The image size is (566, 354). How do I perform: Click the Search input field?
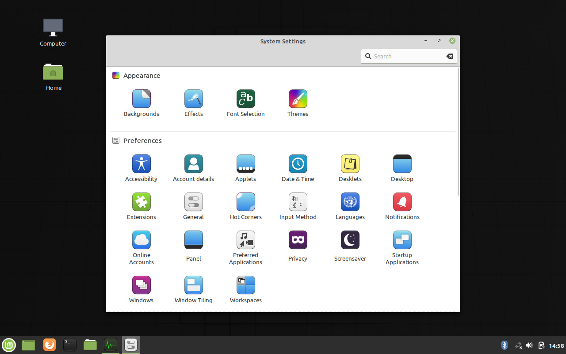(409, 56)
